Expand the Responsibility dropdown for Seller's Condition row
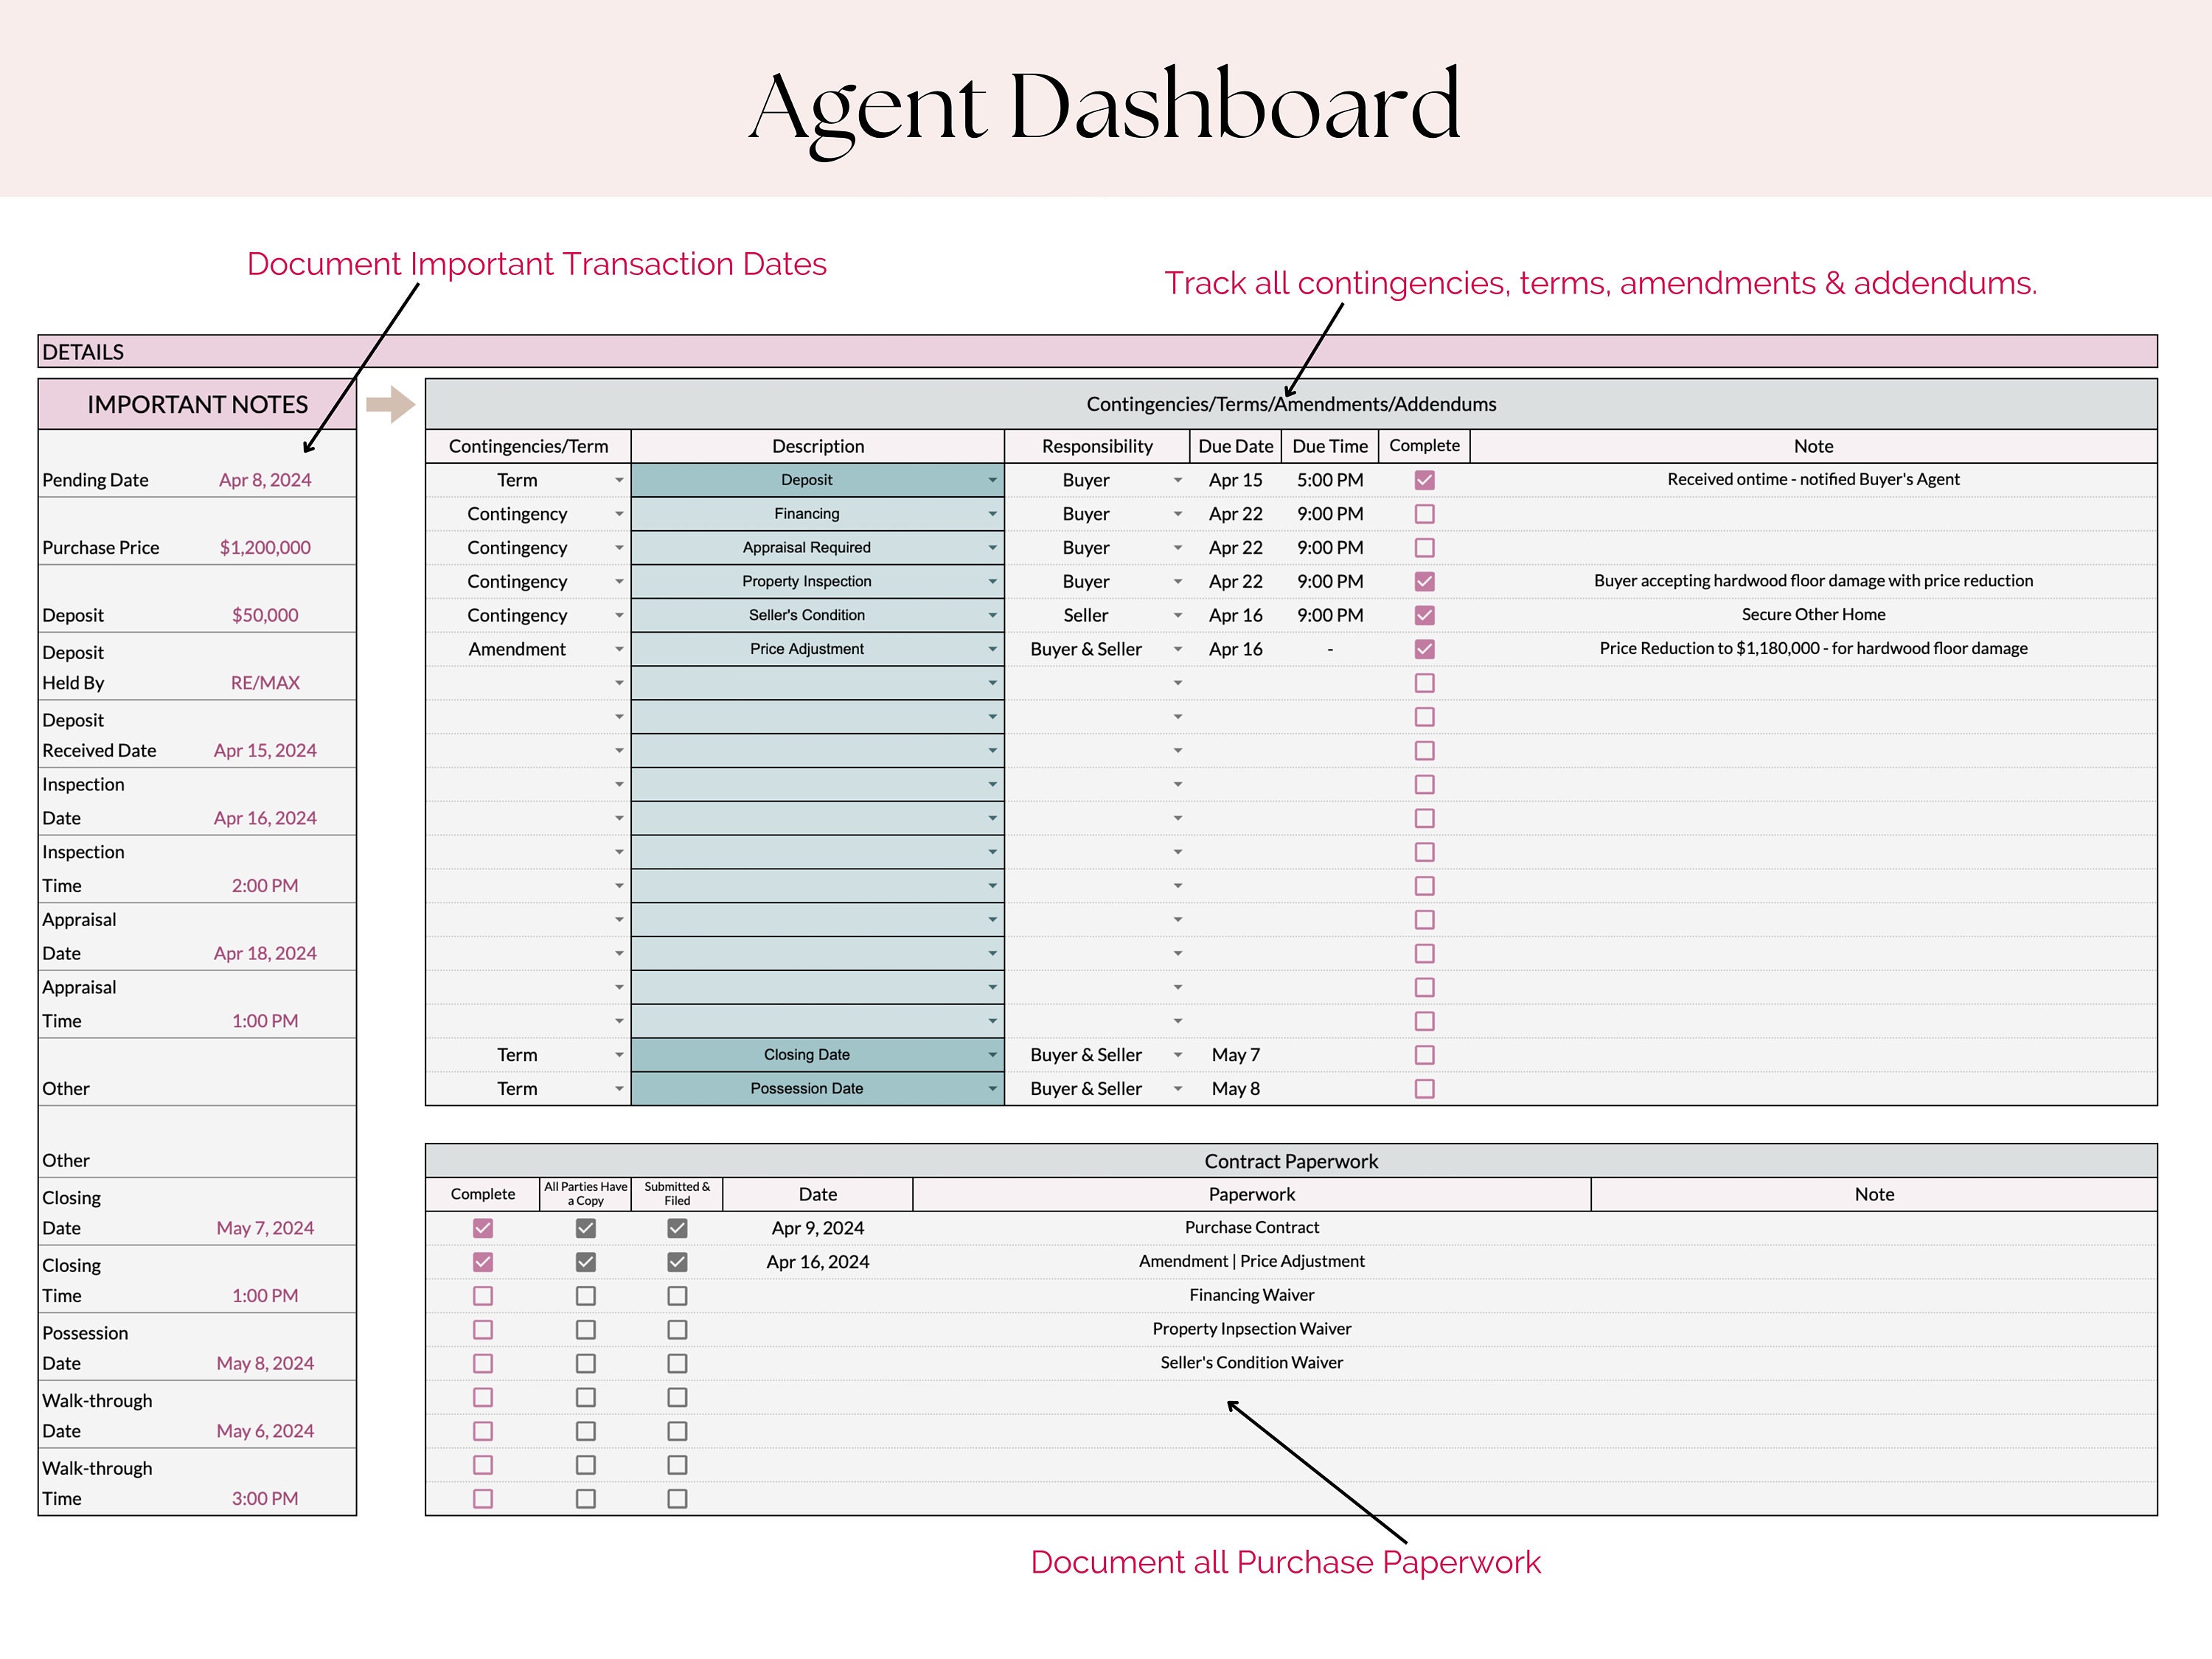2212x1659 pixels. (x=1178, y=615)
